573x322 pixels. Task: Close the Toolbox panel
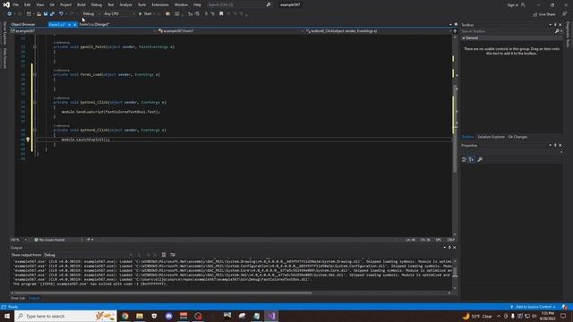[560, 25]
